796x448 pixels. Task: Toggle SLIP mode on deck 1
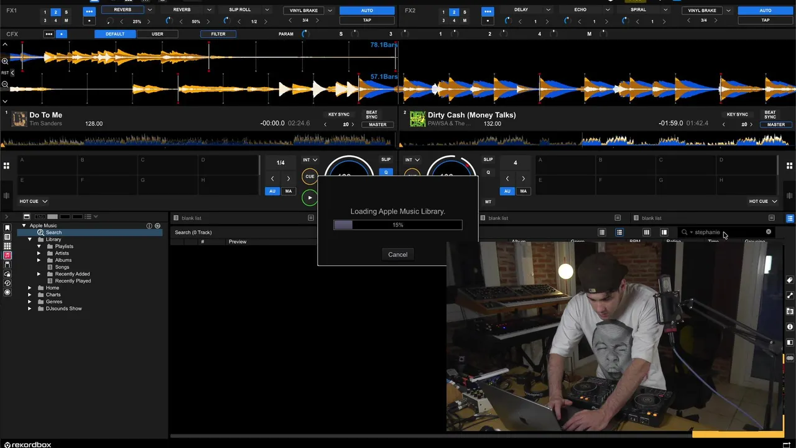point(386,160)
